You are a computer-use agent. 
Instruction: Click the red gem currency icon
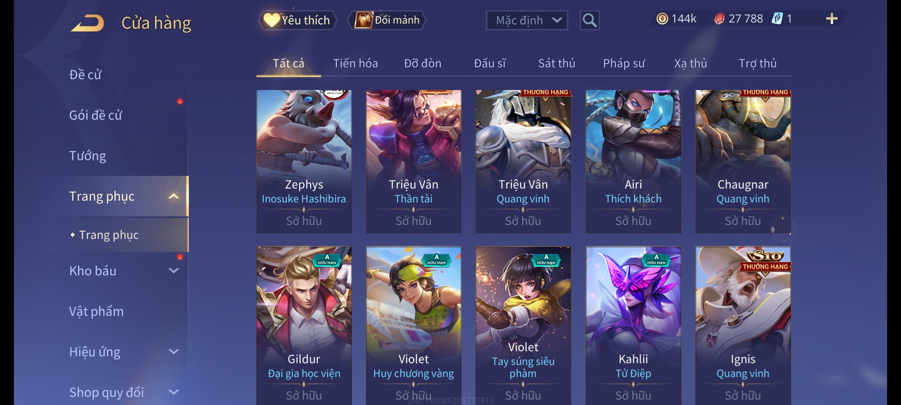pyautogui.click(x=719, y=19)
